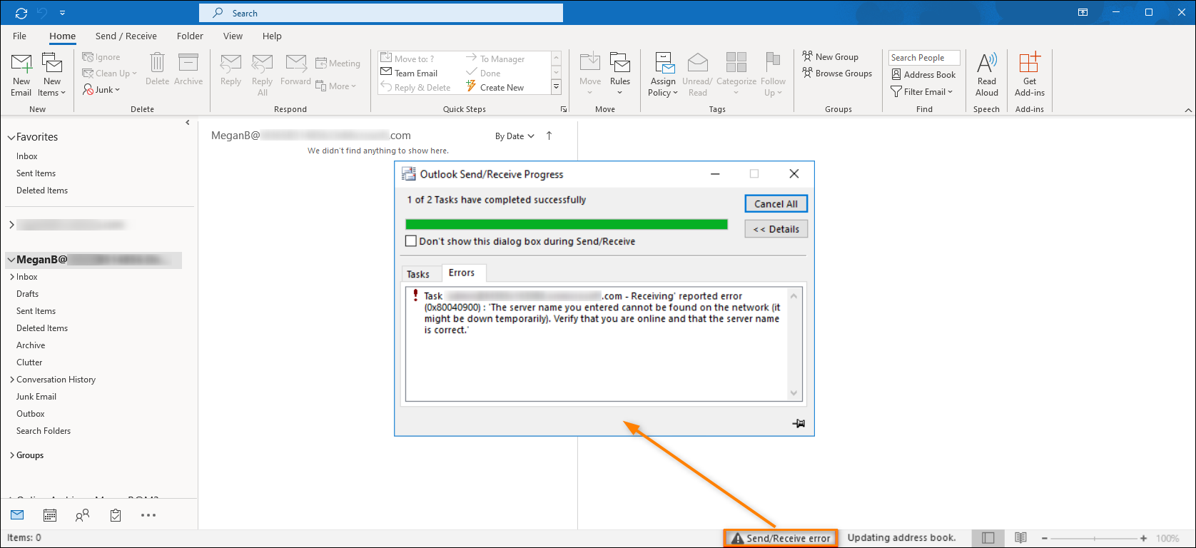Collapse the folder pane arrow

coord(188,122)
